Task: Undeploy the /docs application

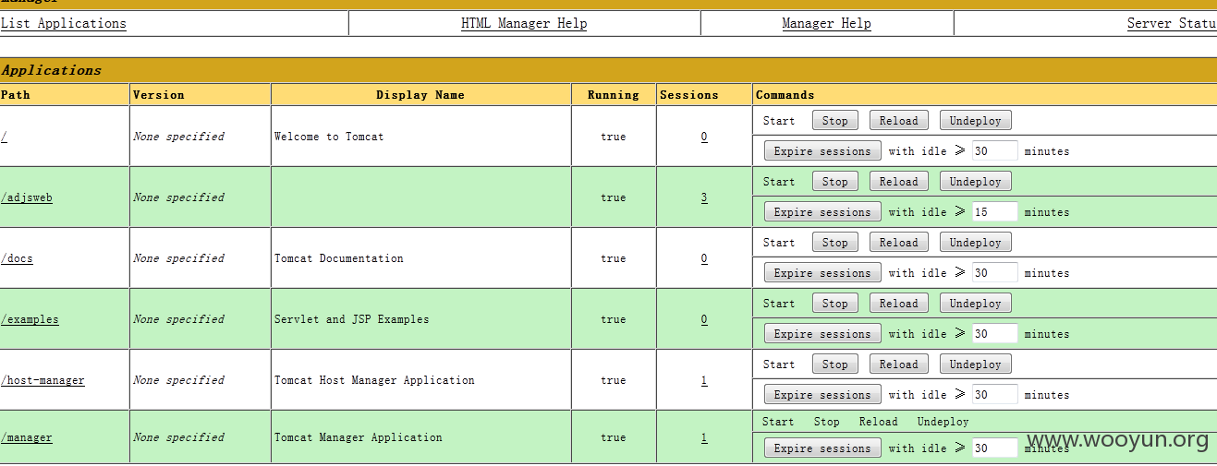Action: [975, 243]
